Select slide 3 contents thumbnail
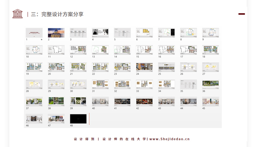Screen dimensions: 257x147 [78, 33]
